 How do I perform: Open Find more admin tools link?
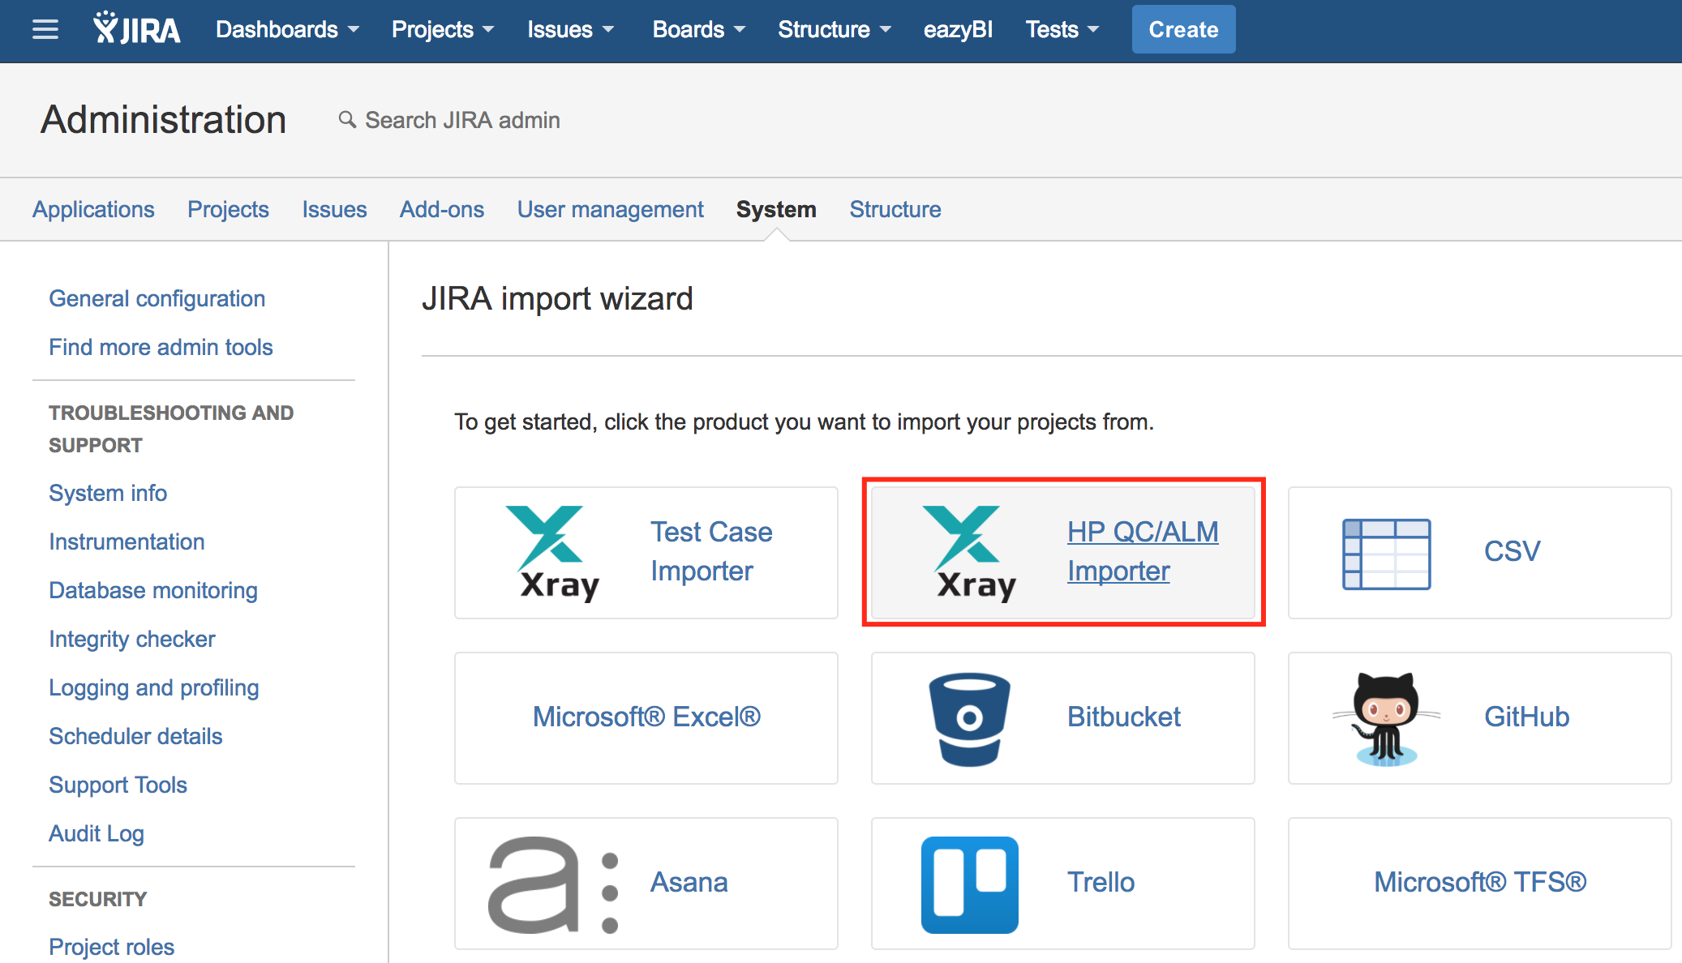161,347
